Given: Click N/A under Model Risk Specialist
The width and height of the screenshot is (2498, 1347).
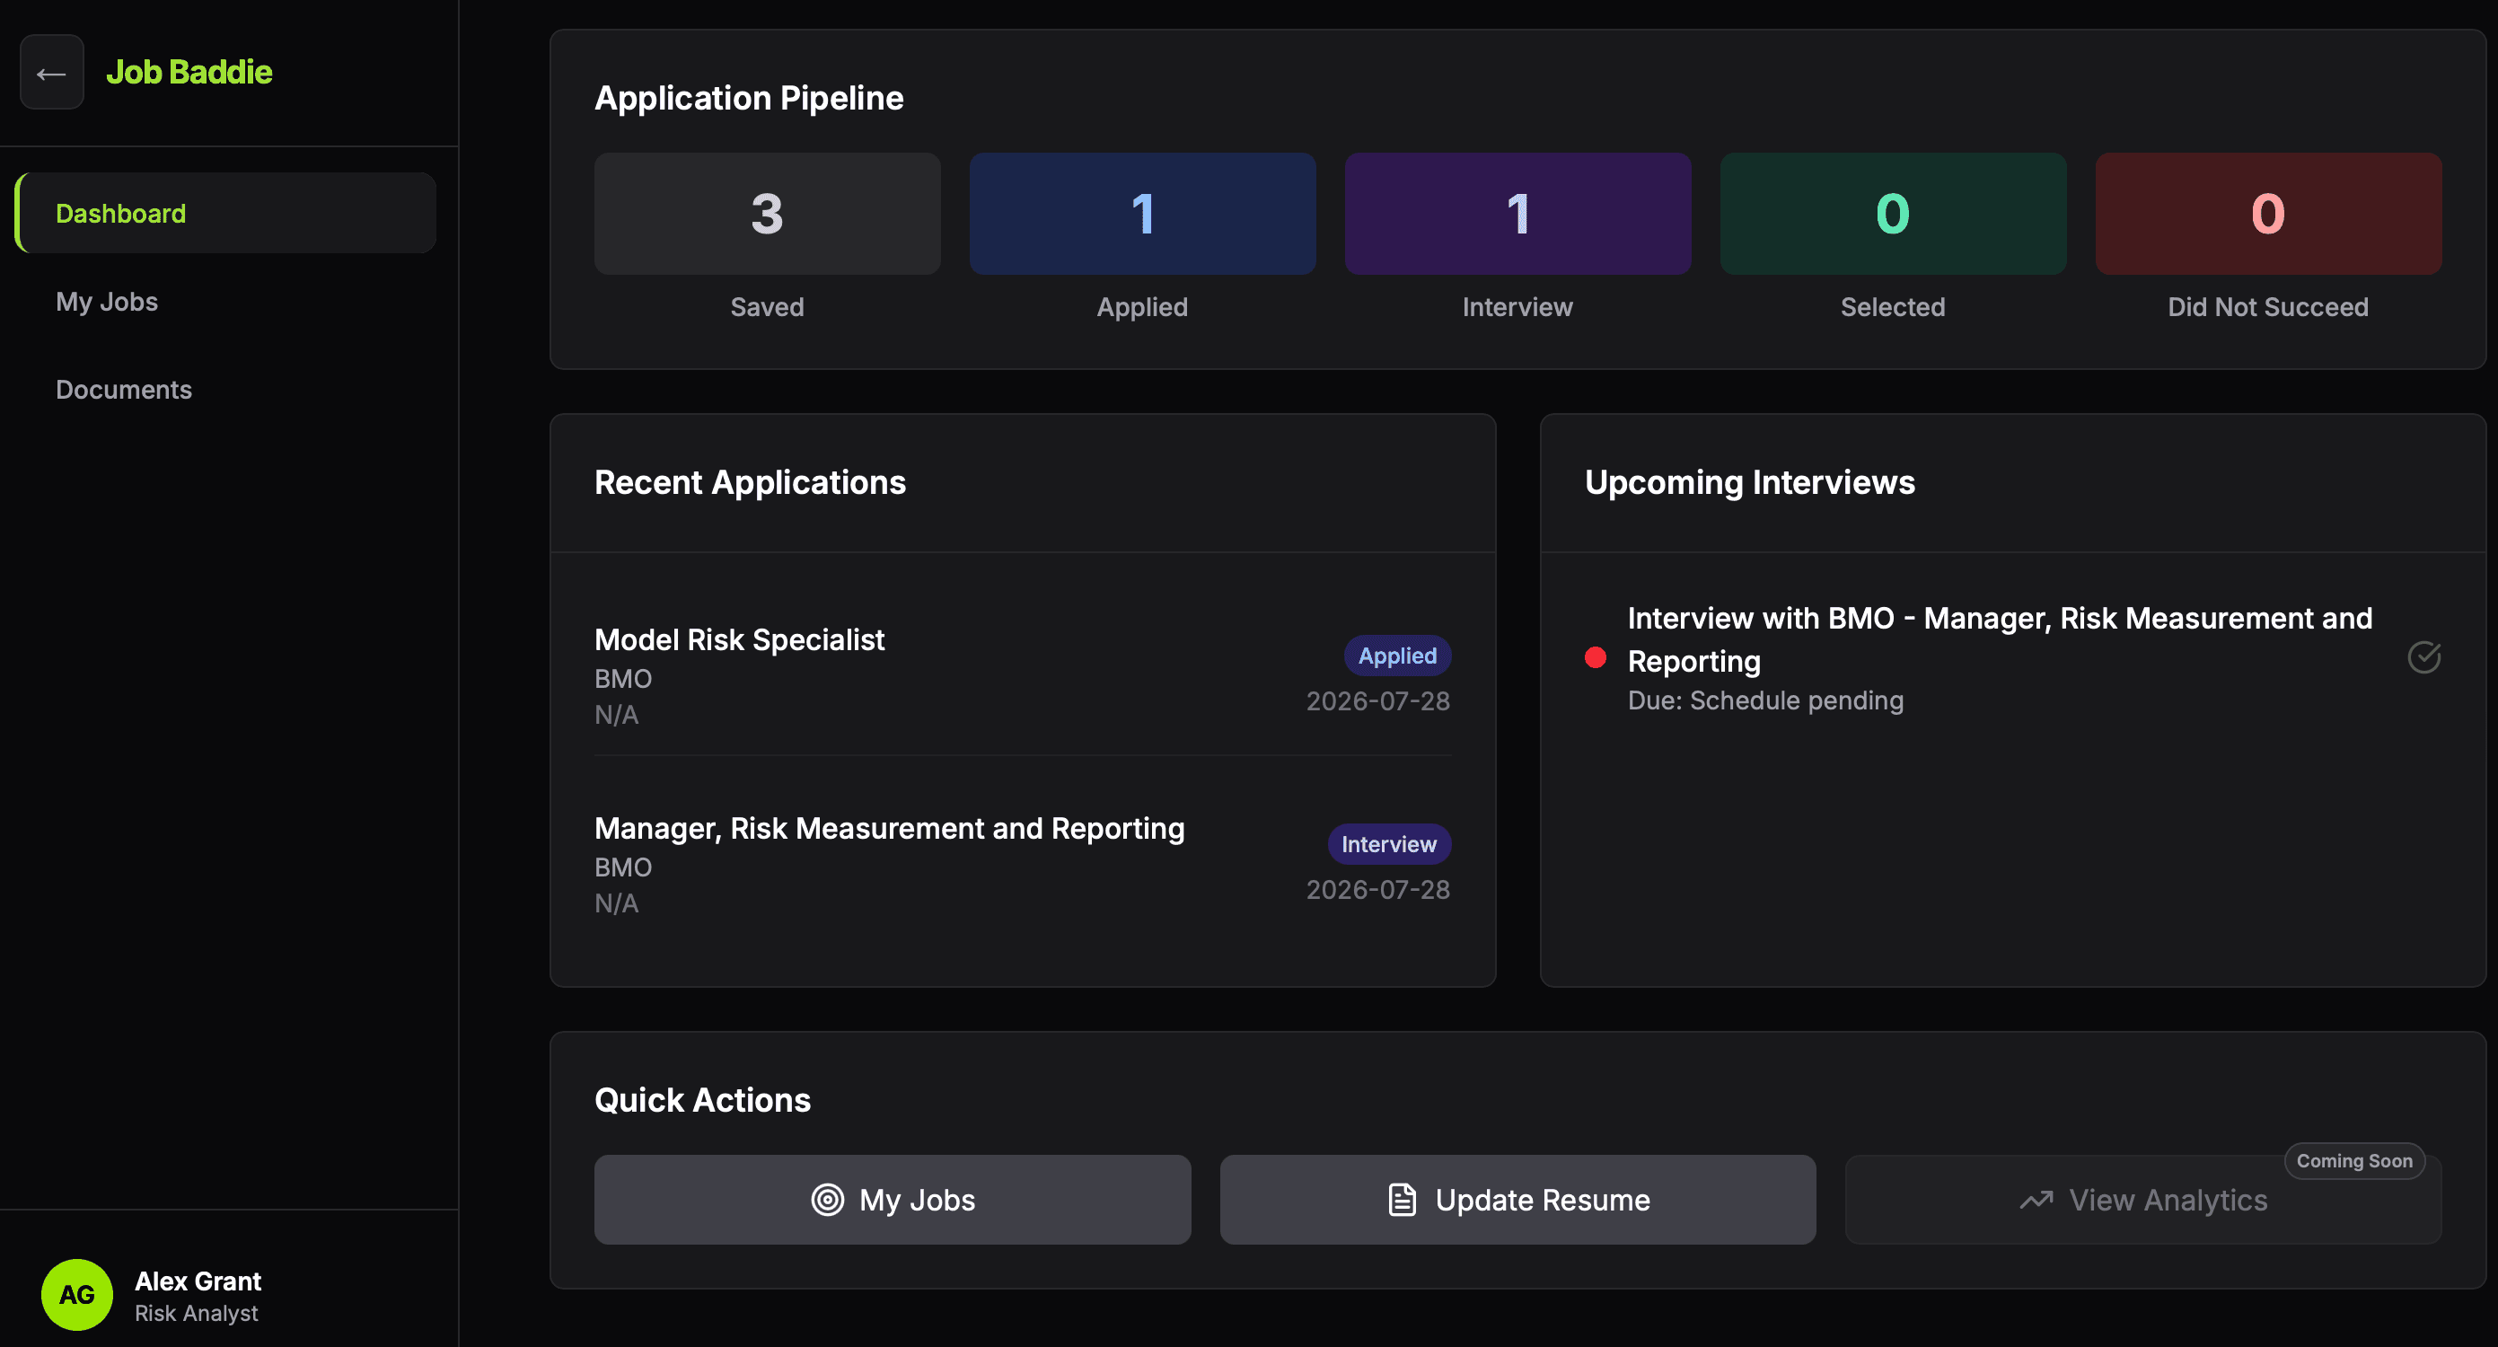Looking at the screenshot, I should pos(616,714).
